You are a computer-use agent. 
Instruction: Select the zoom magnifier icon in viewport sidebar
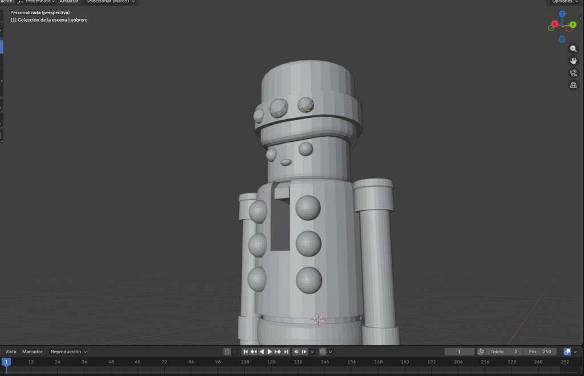pos(573,48)
